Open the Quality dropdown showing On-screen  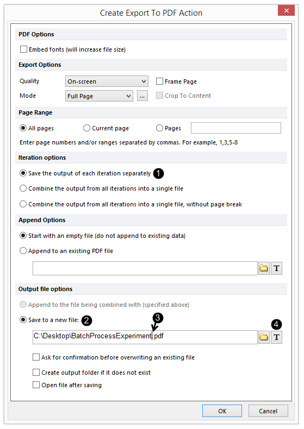pyautogui.click(x=107, y=81)
